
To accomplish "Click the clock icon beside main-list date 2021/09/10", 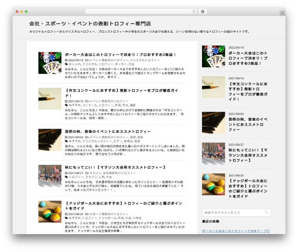I will pos(66,101).
